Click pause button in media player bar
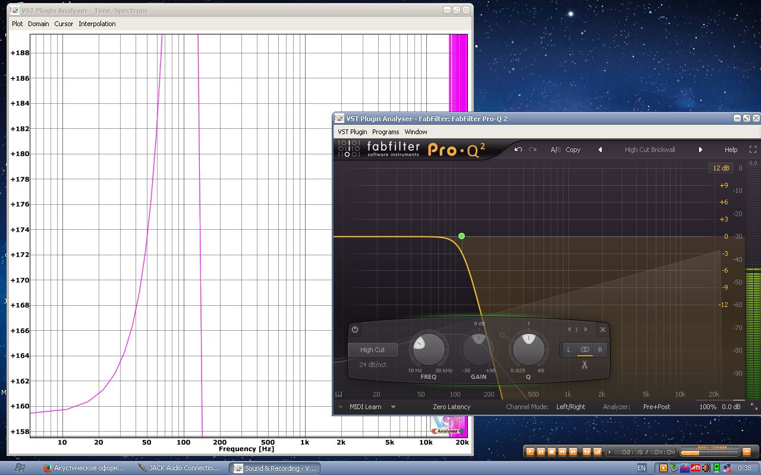Viewport: 761px width, 475px height. (541, 452)
